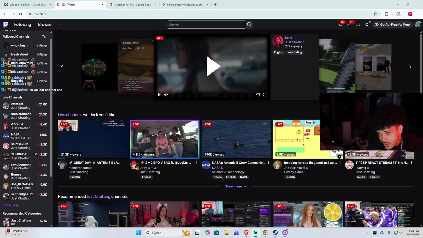Close the Twitch browser tab

pyautogui.click(x=102, y=5)
